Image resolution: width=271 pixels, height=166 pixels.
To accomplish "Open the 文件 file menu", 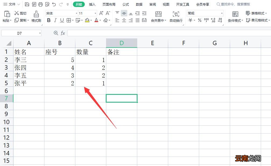I will point(12,4).
